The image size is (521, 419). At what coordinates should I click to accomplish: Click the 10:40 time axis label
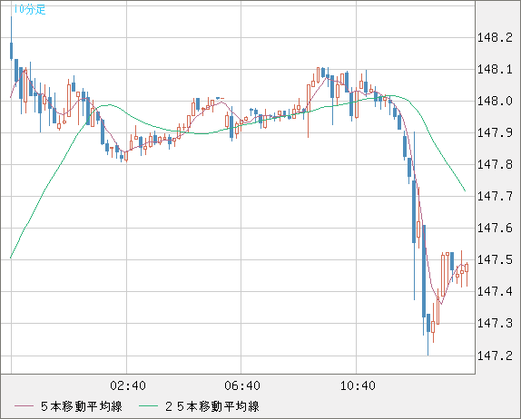pyautogui.click(x=358, y=385)
